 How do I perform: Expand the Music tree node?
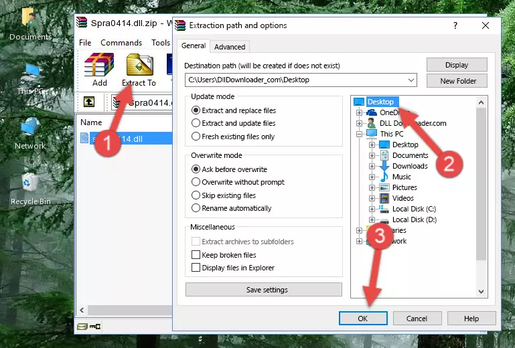(372, 177)
